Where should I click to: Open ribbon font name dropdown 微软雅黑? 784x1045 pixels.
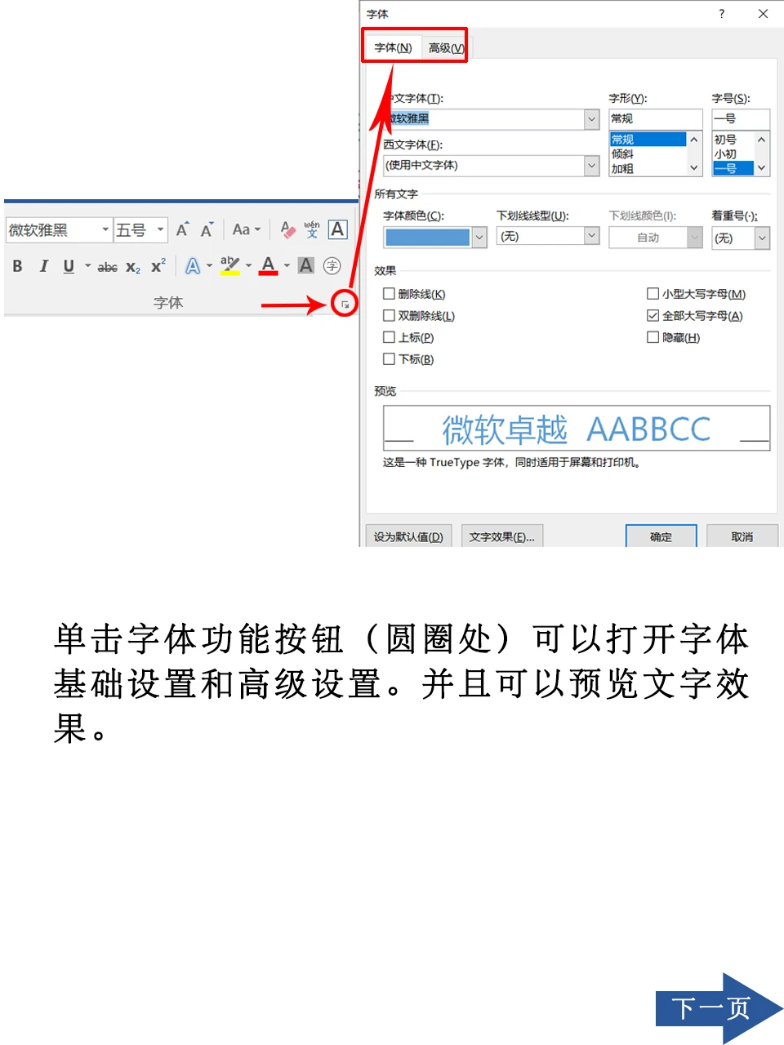coord(105,229)
